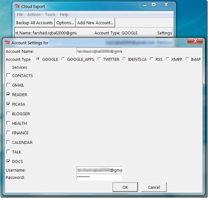The width and height of the screenshot is (208, 198).
Task: Click the Tk feather icon in Cloud Export title bar
Action: coord(17,6)
